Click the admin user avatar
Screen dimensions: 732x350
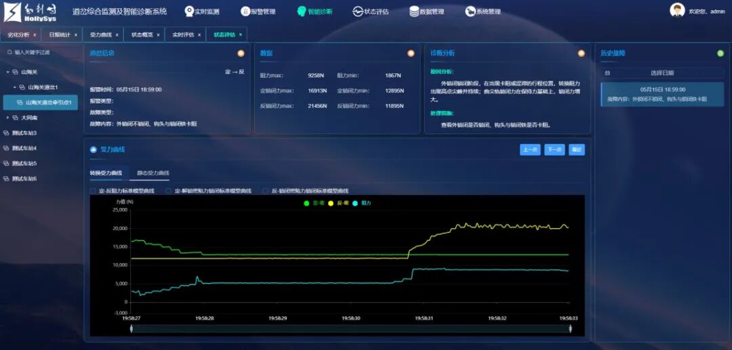coord(677,10)
